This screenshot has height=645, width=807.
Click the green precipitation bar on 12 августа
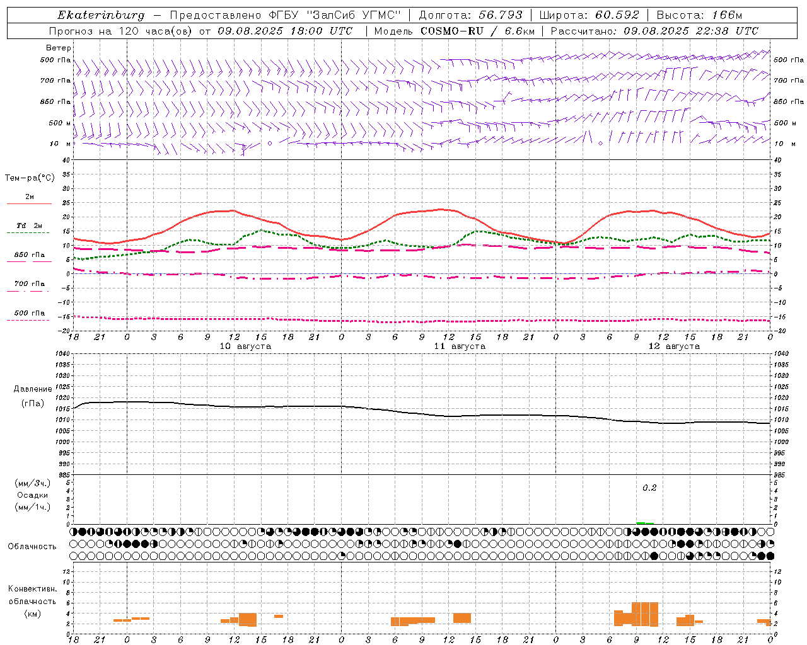[x=645, y=523]
